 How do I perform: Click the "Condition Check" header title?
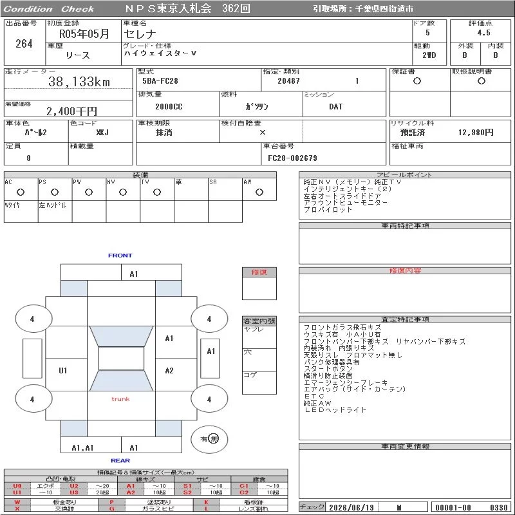pyautogui.click(x=49, y=9)
